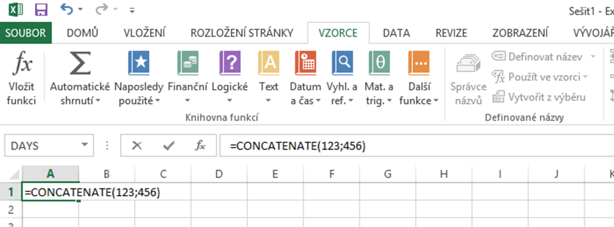Click cell A1 containing CONCATENATE formula
This screenshot has height=227, width=614.
[x=51, y=192]
